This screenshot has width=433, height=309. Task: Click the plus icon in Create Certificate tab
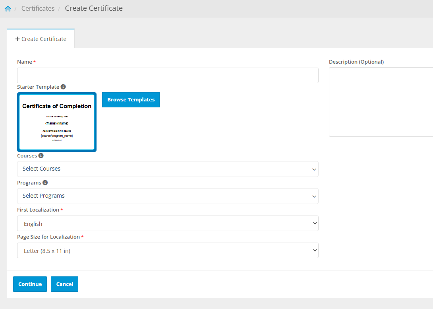(17, 39)
